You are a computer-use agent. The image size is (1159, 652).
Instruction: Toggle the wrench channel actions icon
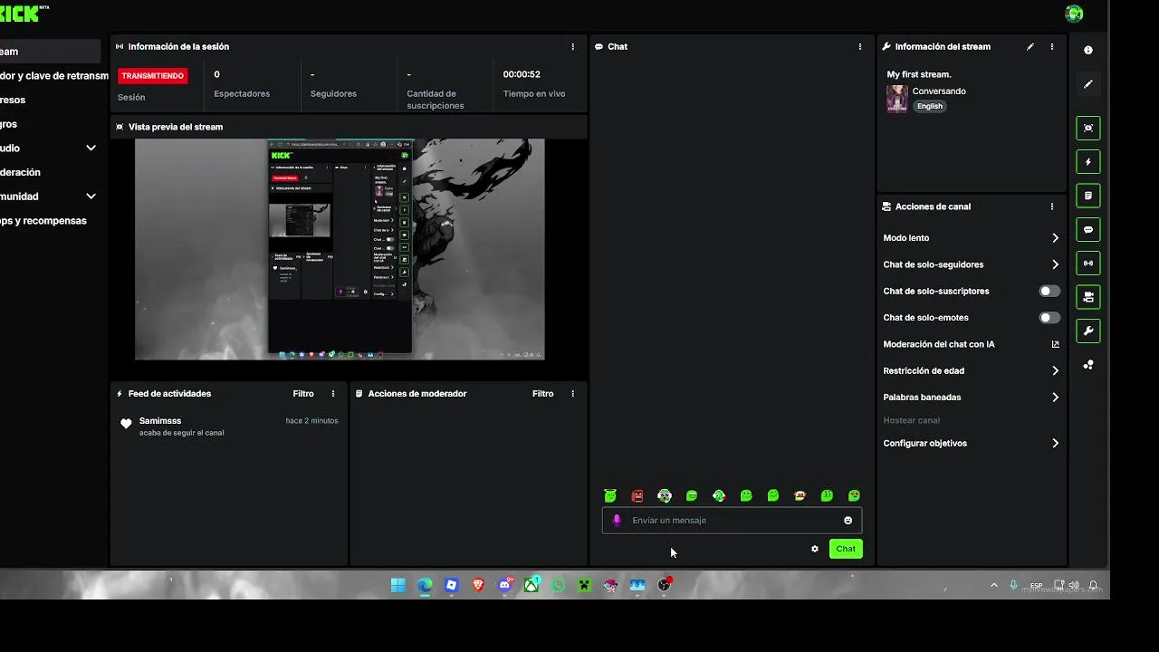(x=1088, y=331)
